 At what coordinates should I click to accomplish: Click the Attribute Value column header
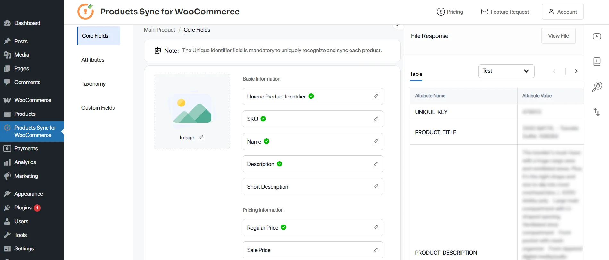tap(551, 96)
